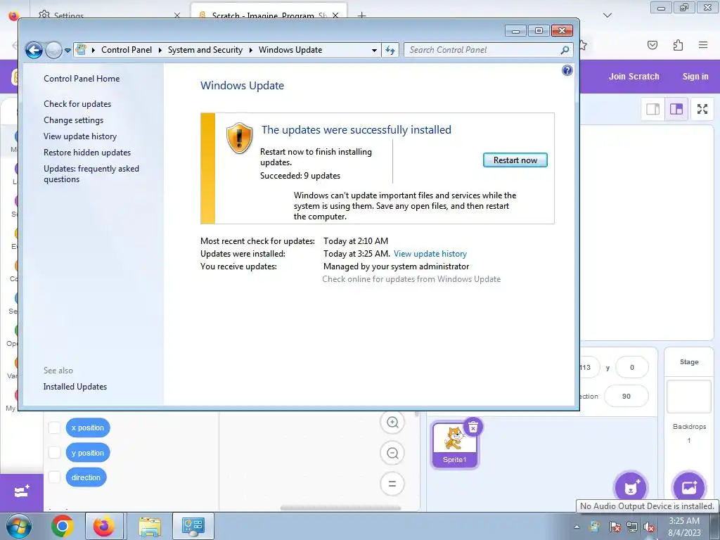Open Check for updates in sidebar
Viewport: 720px width, 540px height.
tap(77, 104)
